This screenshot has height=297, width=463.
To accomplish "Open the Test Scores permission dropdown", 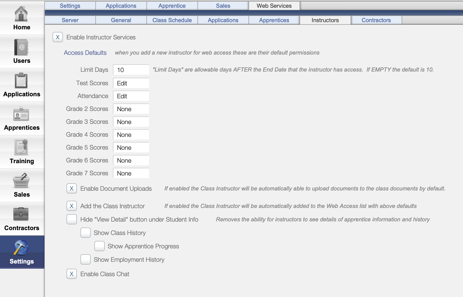I will click(131, 83).
